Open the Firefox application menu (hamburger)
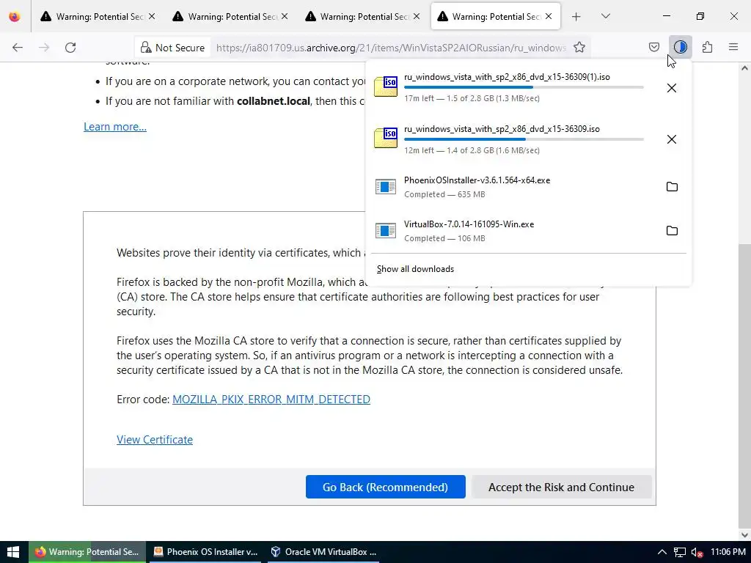Image resolution: width=751 pixels, height=563 pixels. click(x=733, y=47)
